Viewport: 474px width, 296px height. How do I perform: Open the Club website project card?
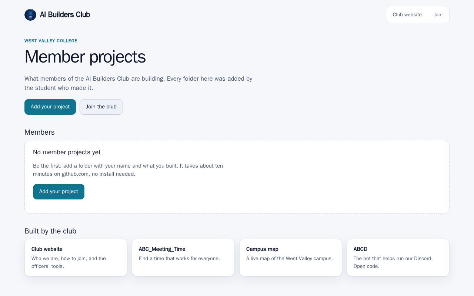coord(76,258)
